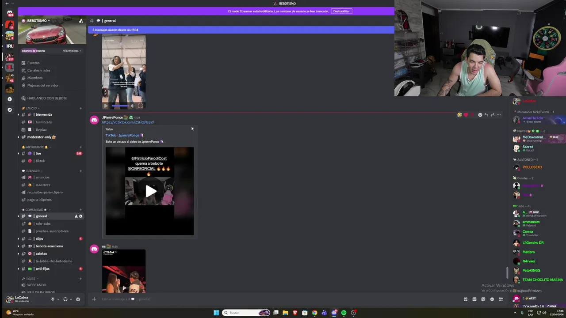566x318 pixels.
Task: React with heart on JPierrePonce message
Action: (x=466, y=115)
